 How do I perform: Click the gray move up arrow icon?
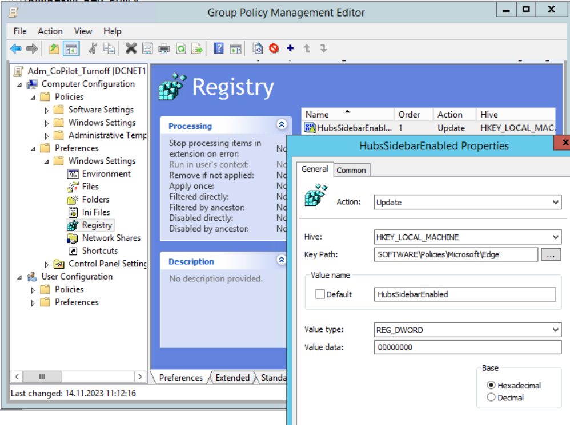[307, 48]
